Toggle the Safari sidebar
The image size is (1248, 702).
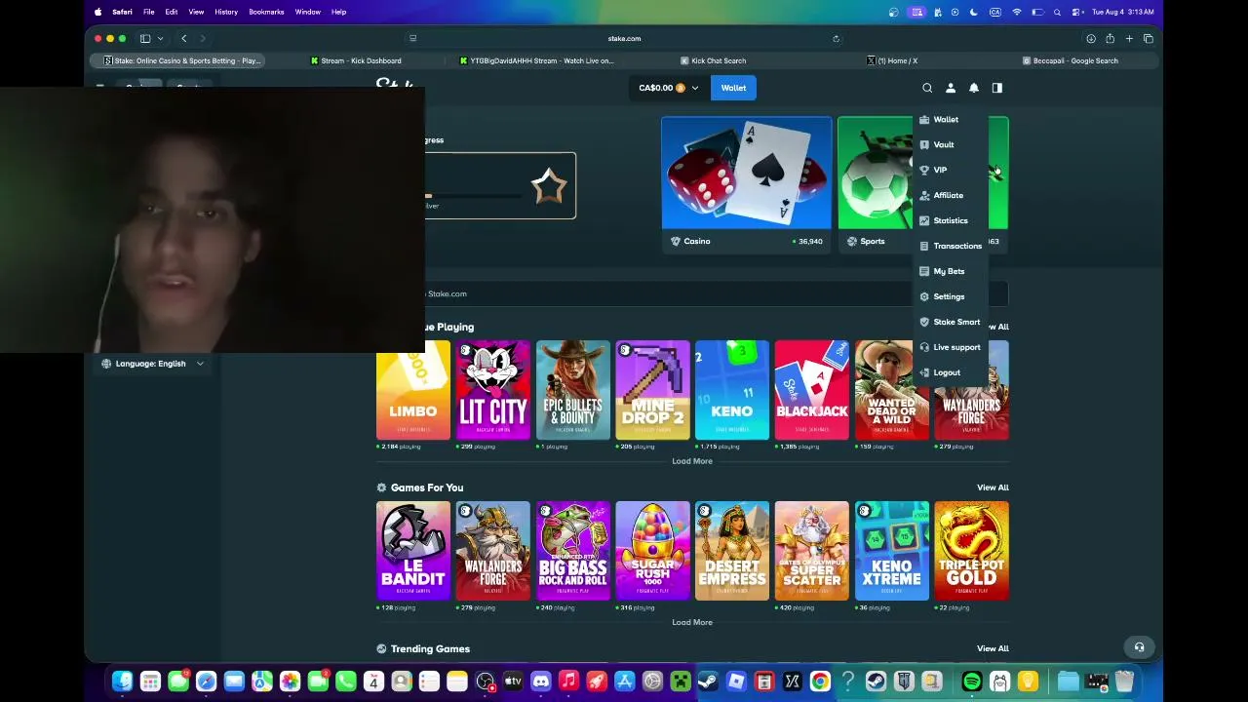click(145, 39)
